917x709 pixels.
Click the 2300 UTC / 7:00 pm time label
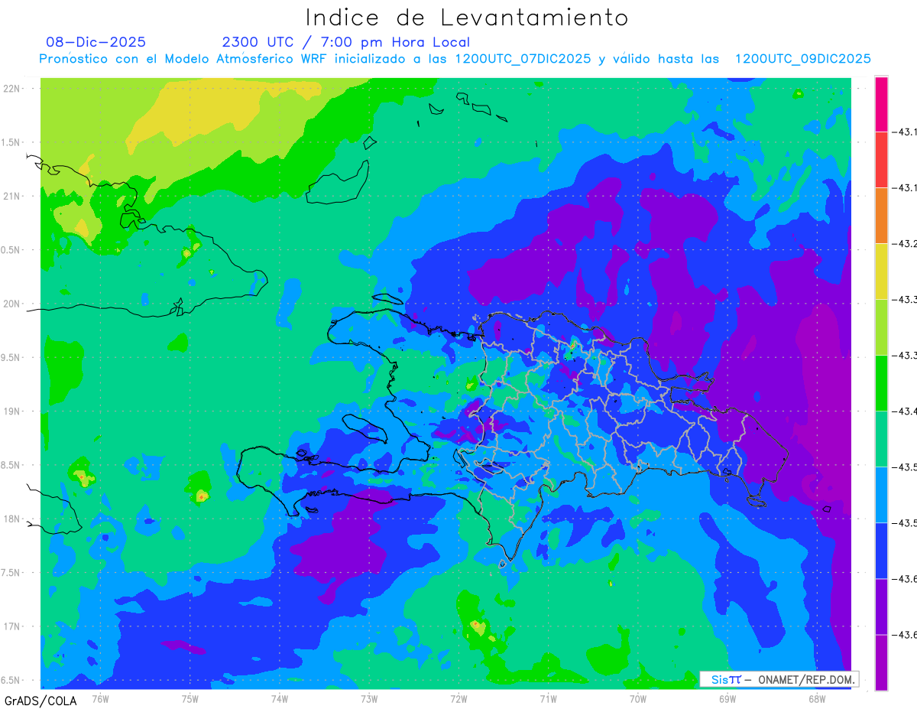point(345,43)
